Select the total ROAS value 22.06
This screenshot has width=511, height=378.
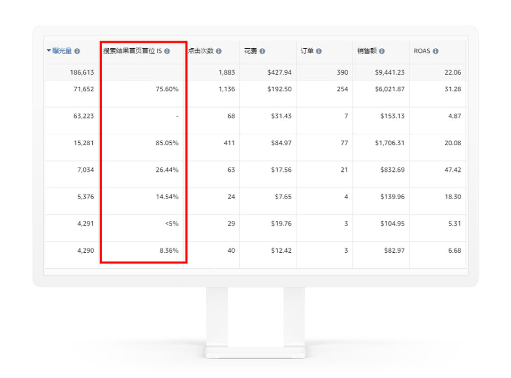[x=453, y=72]
